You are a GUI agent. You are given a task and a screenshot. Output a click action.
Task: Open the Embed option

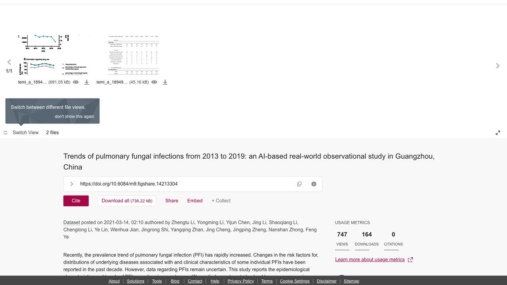tap(195, 201)
